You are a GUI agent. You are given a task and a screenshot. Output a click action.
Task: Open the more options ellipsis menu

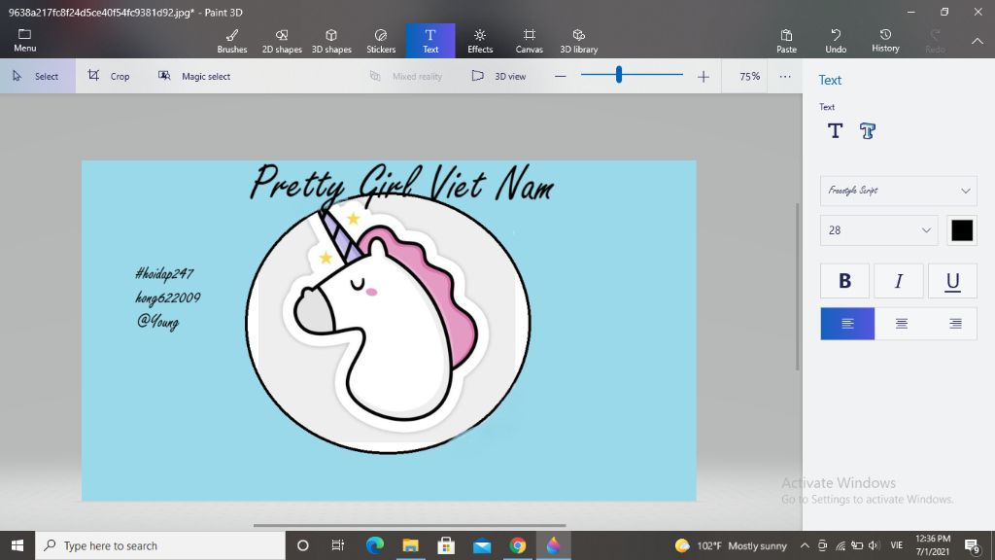pyautogui.click(x=785, y=76)
